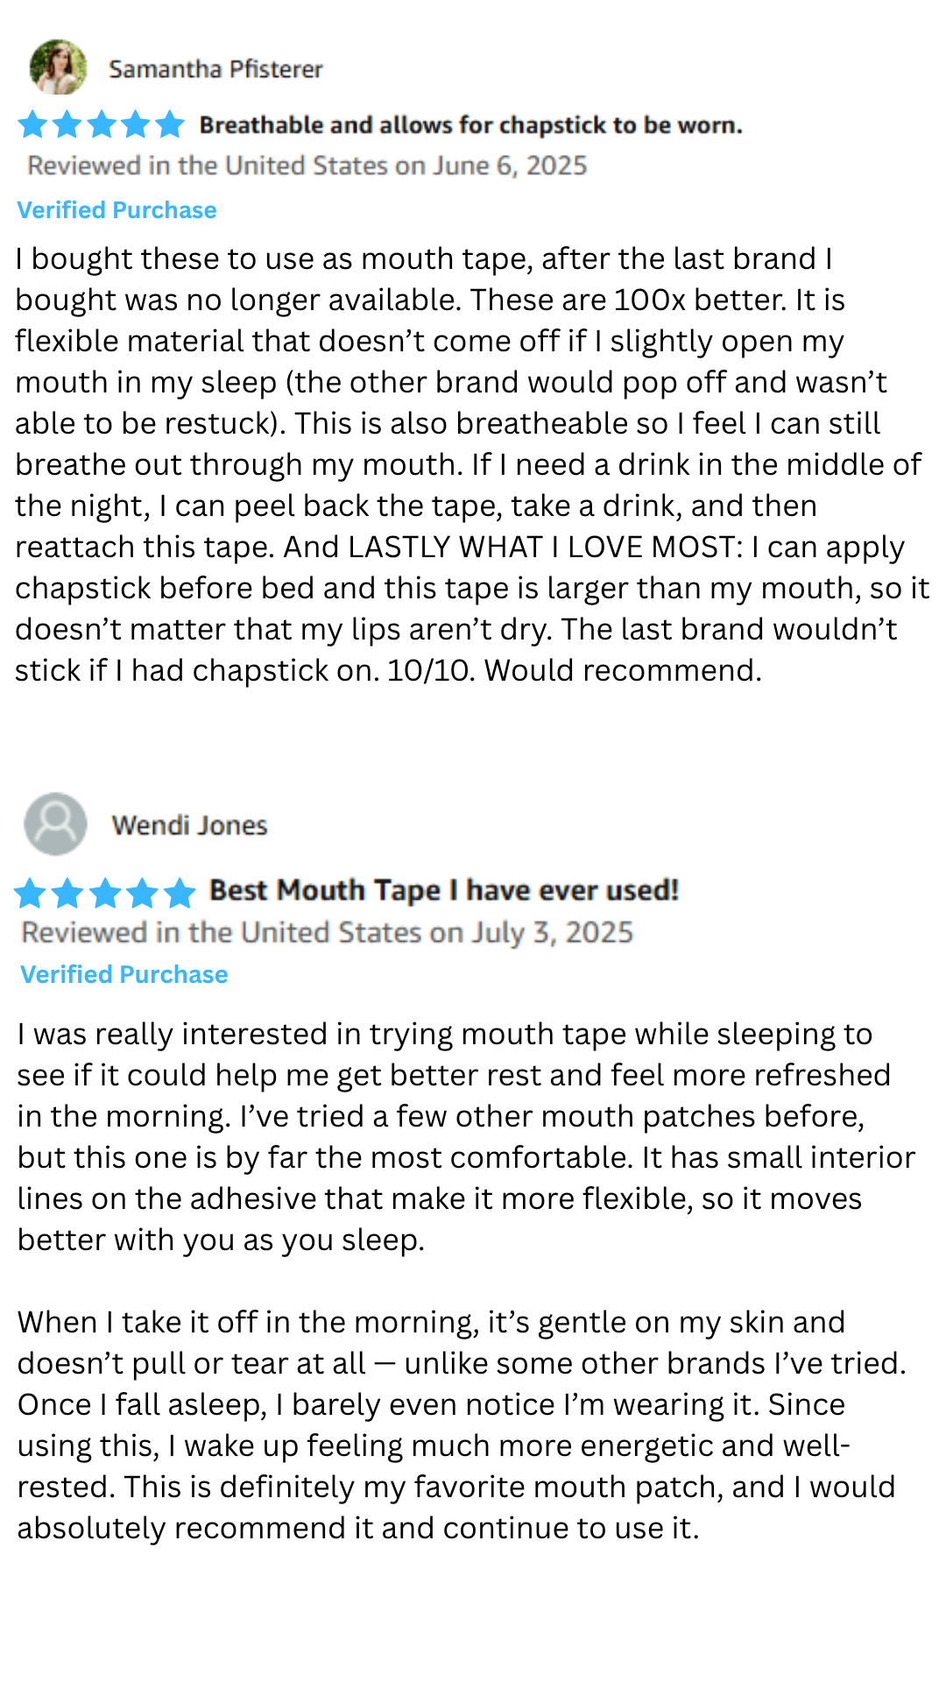Open Samantha Pfisterer's profile photo
The height and width of the screenshot is (1682, 946).
pos(58,67)
